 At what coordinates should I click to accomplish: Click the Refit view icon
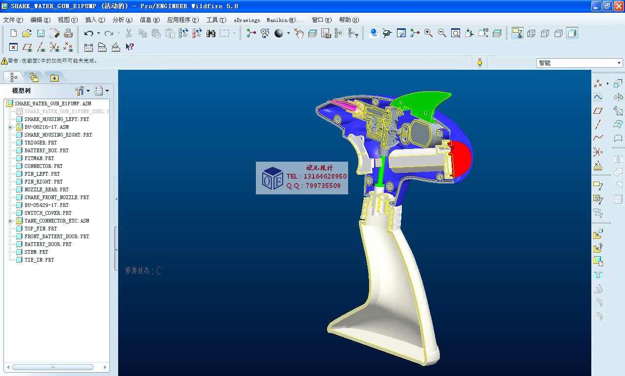pos(456,33)
